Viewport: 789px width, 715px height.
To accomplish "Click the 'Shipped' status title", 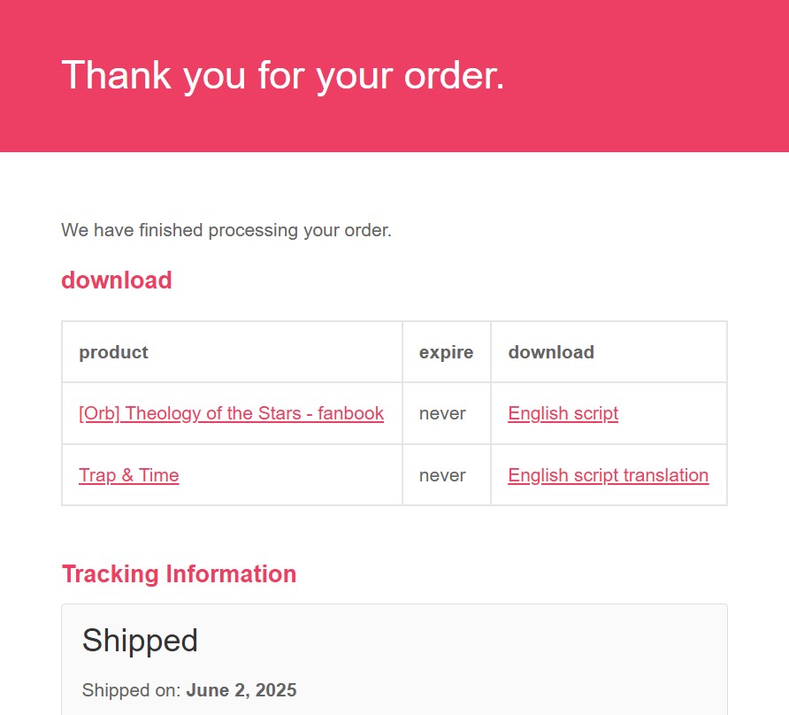I will tap(140, 641).
